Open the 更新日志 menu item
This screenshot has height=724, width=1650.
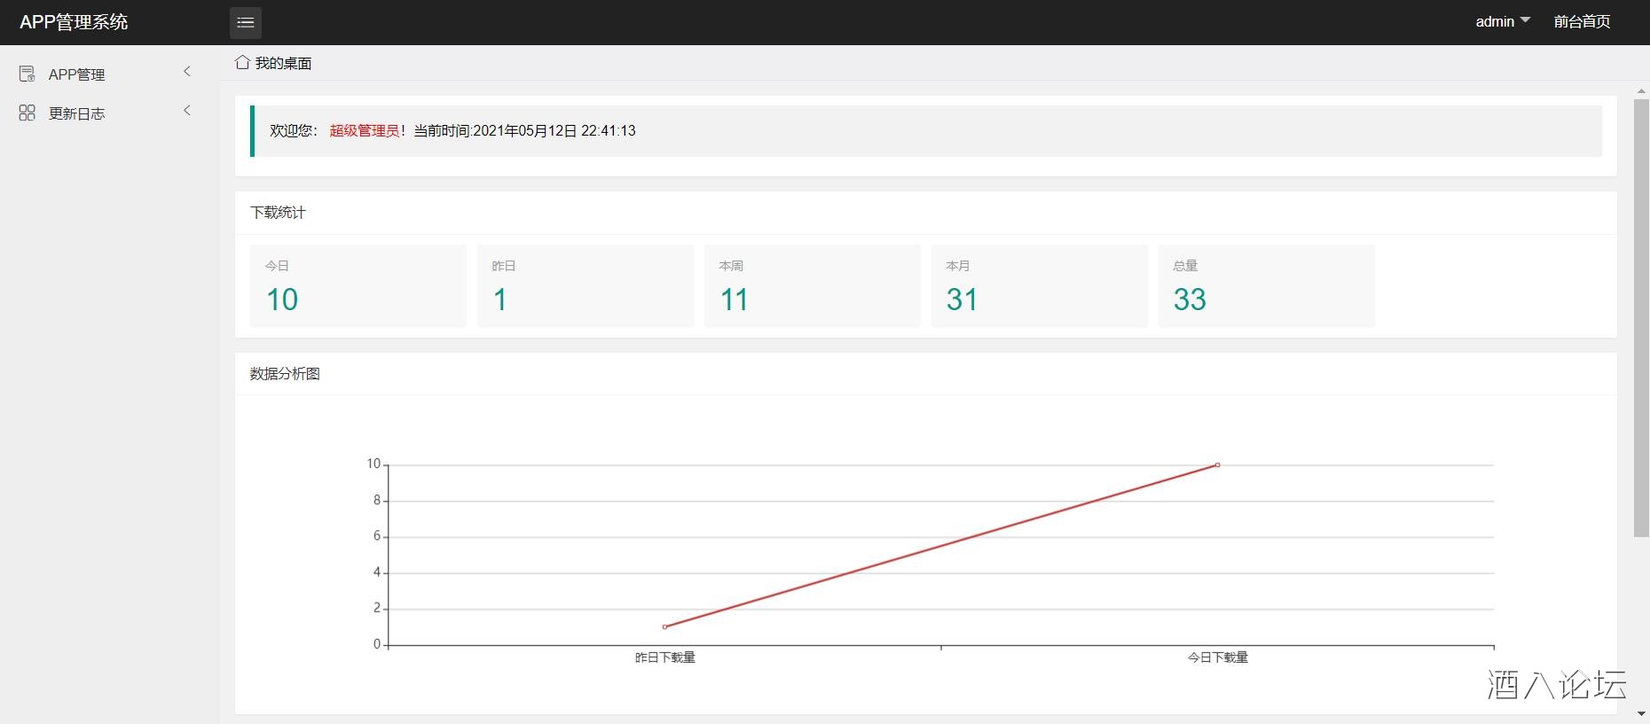coord(77,114)
